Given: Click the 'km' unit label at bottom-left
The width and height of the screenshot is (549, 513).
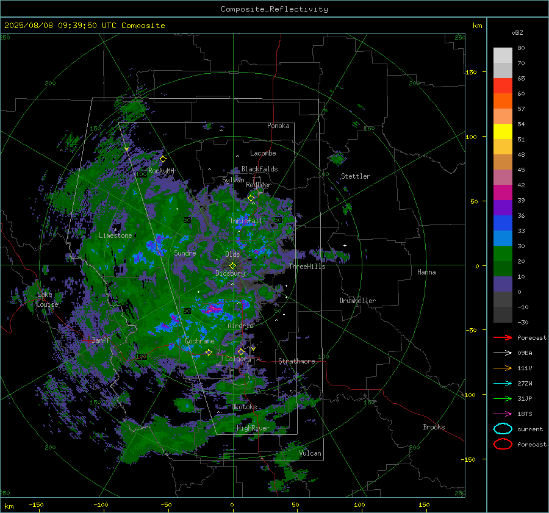Looking at the screenshot, I should coord(9,506).
